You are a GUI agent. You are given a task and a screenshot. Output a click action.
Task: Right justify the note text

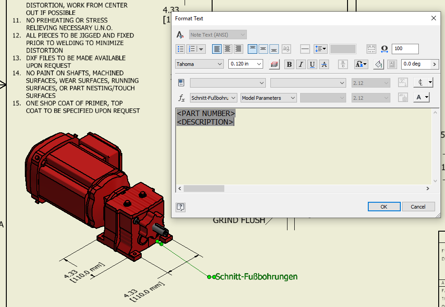click(x=238, y=49)
